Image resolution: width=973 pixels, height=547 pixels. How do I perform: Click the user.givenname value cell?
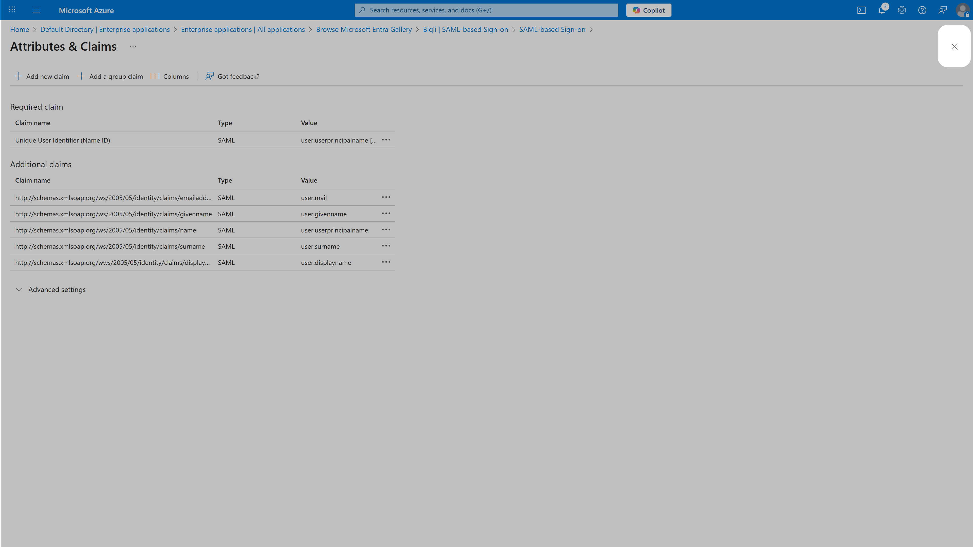pyautogui.click(x=324, y=214)
